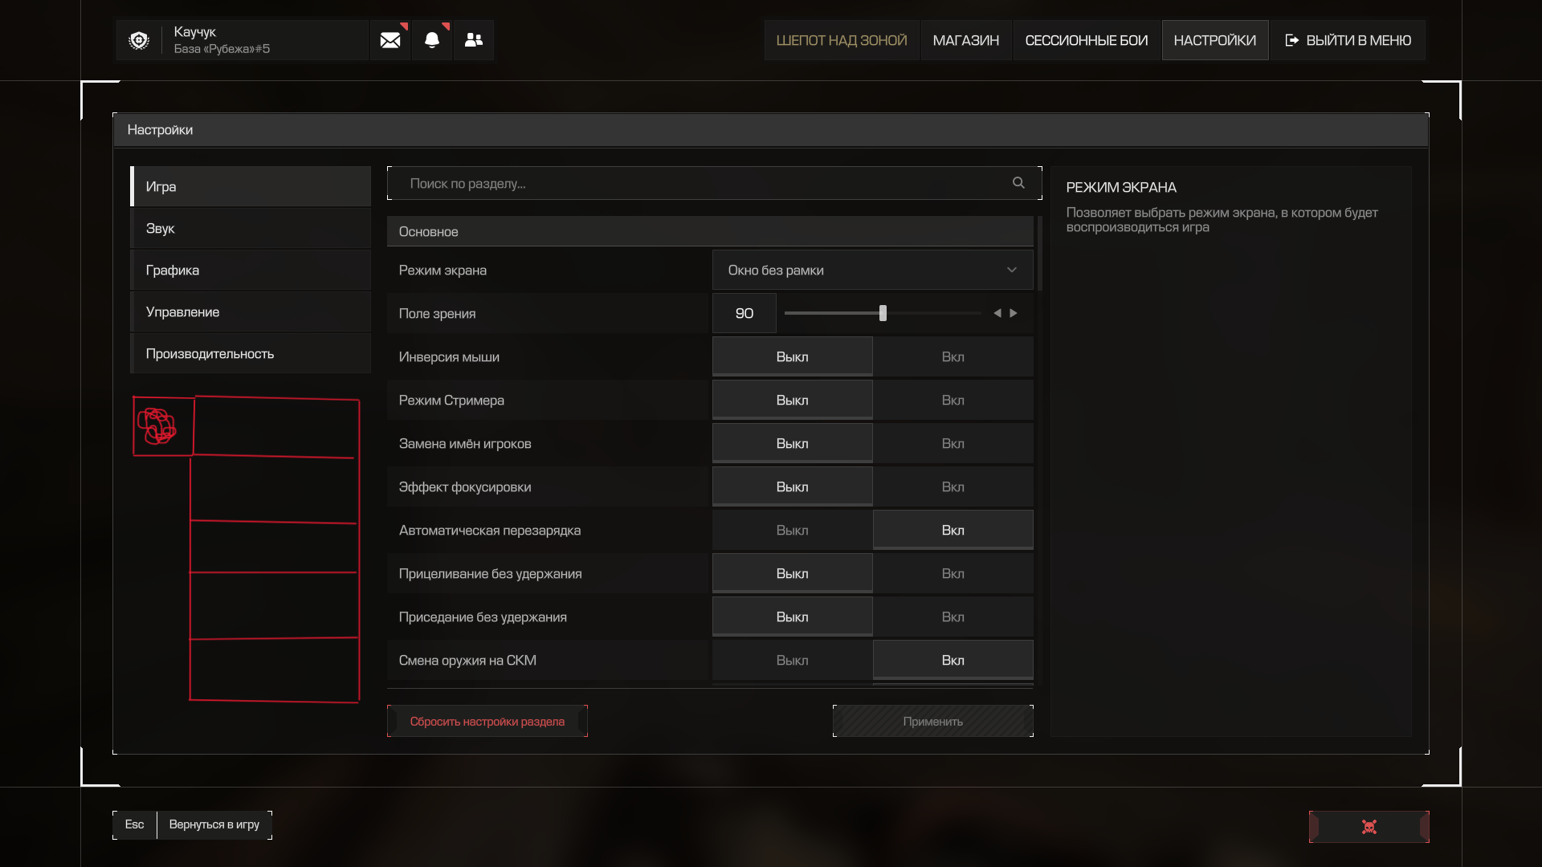1542x867 pixels.
Task: Click ВЫЙТИ В МЕНЮ button
Action: coord(1348,40)
